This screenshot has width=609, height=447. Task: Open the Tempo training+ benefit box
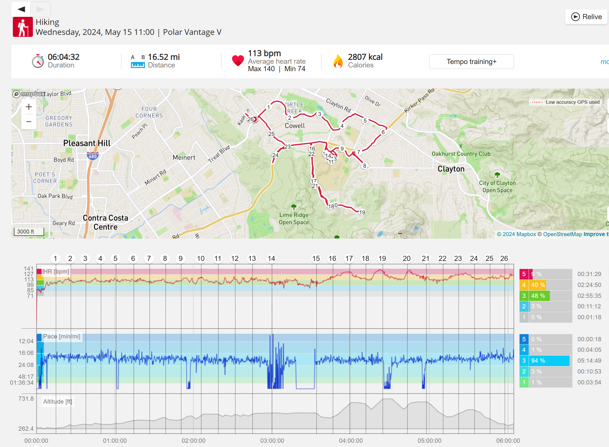tap(471, 62)
